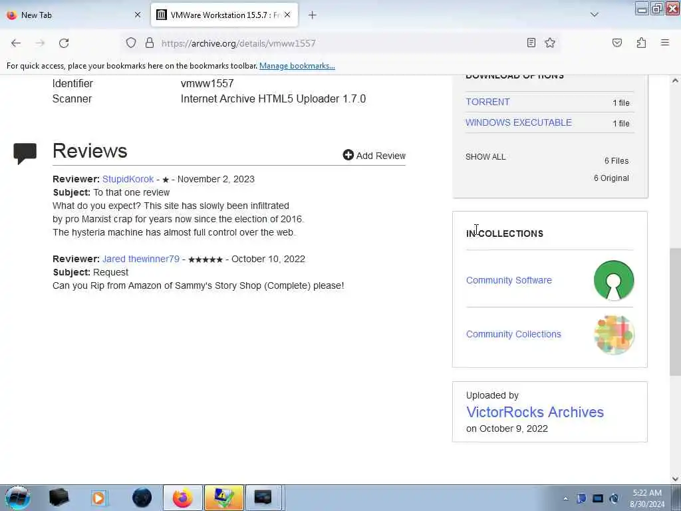Expand the list all tabs chevron
681x511 pixels.
point(594,15)
